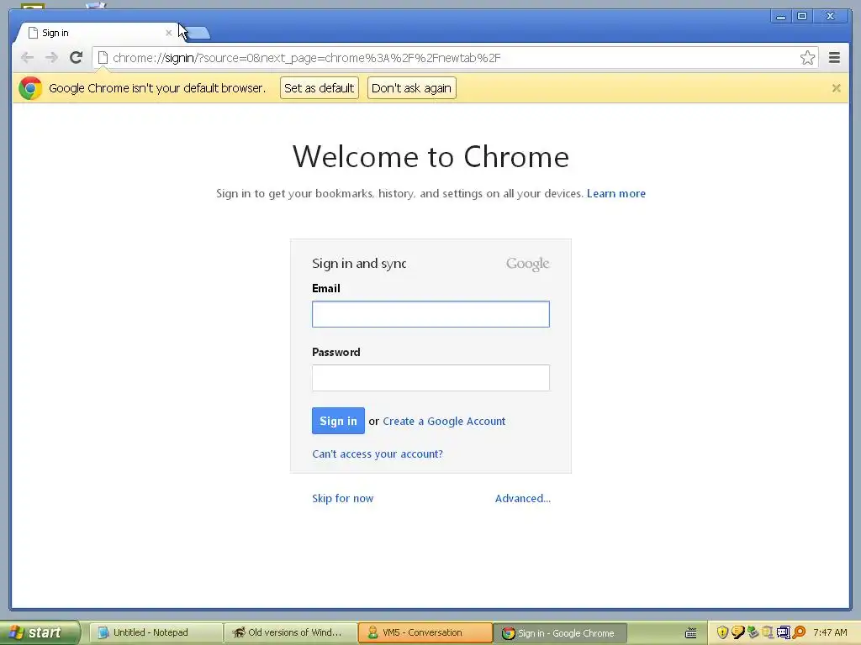Click the browser back arrow
Viewport: 861px width, 645px height.
click(x=27, y=58)
